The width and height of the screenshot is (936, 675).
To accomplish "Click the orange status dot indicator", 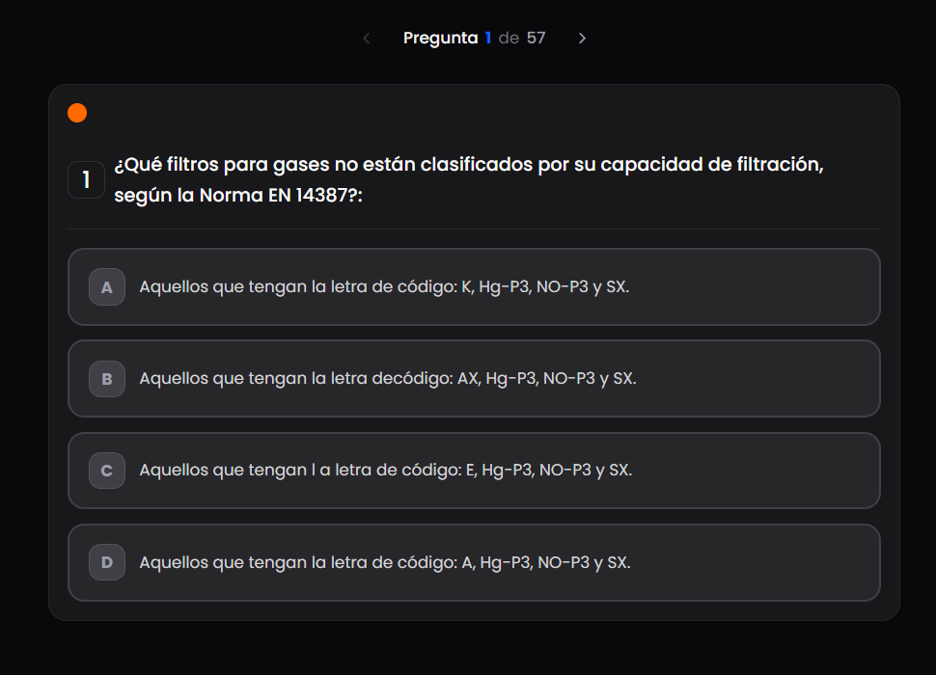I will [77, 113].
